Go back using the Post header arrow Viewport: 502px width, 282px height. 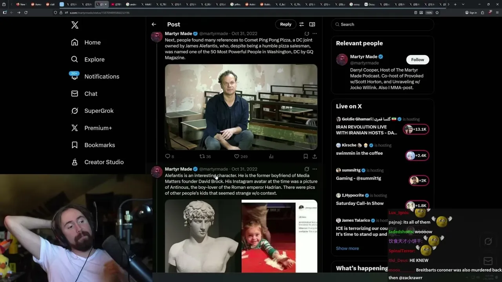(154, 24)
